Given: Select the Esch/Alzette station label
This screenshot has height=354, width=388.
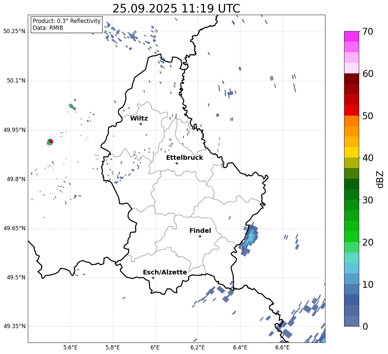Looking at the screenshot, I should 165,272.
